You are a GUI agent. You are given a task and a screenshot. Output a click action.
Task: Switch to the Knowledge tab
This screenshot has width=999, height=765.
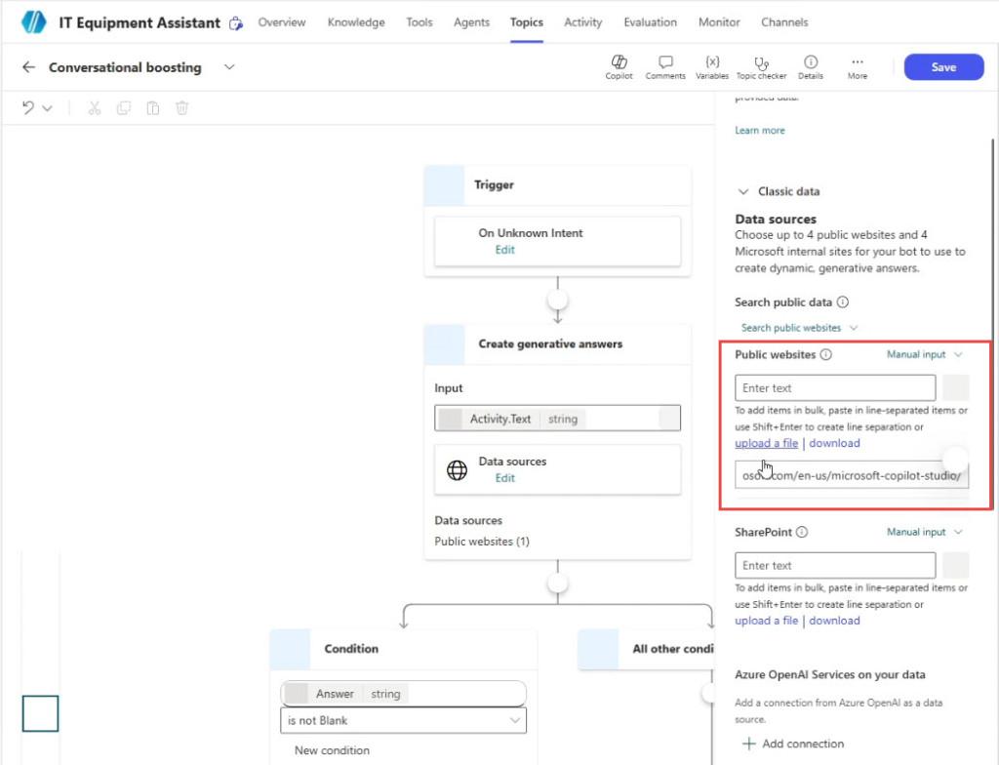pyautogui.click(x=356, y=22)
